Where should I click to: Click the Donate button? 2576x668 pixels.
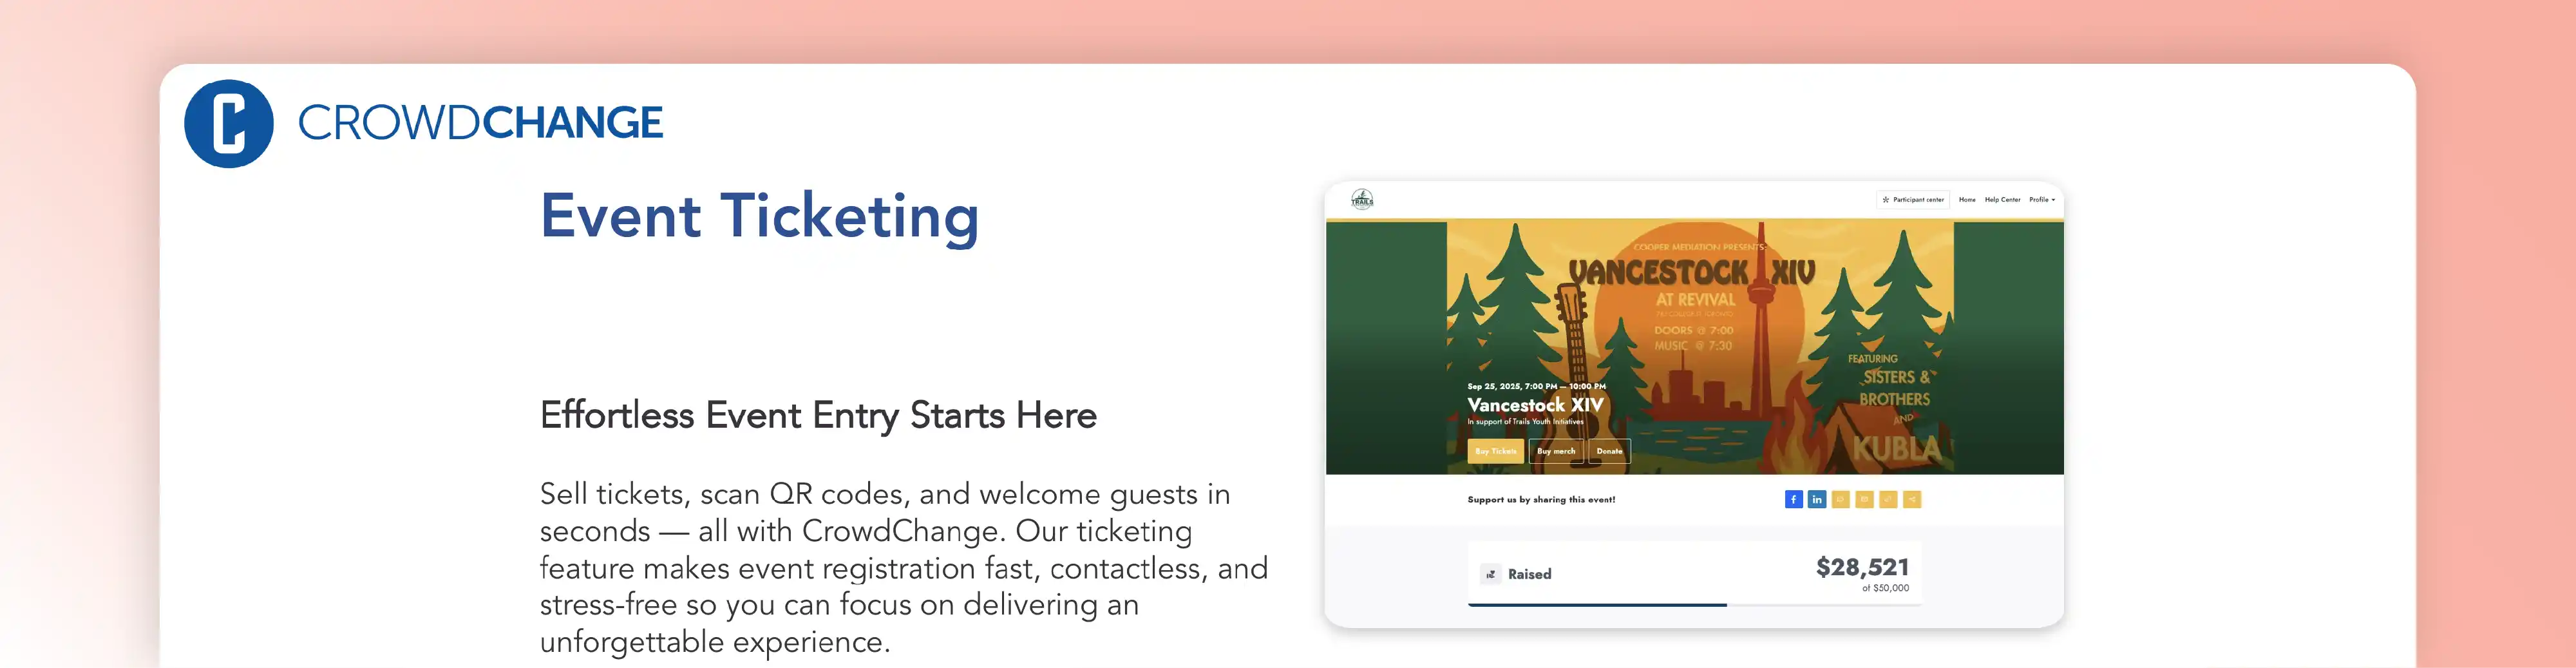coord(1609,451)
